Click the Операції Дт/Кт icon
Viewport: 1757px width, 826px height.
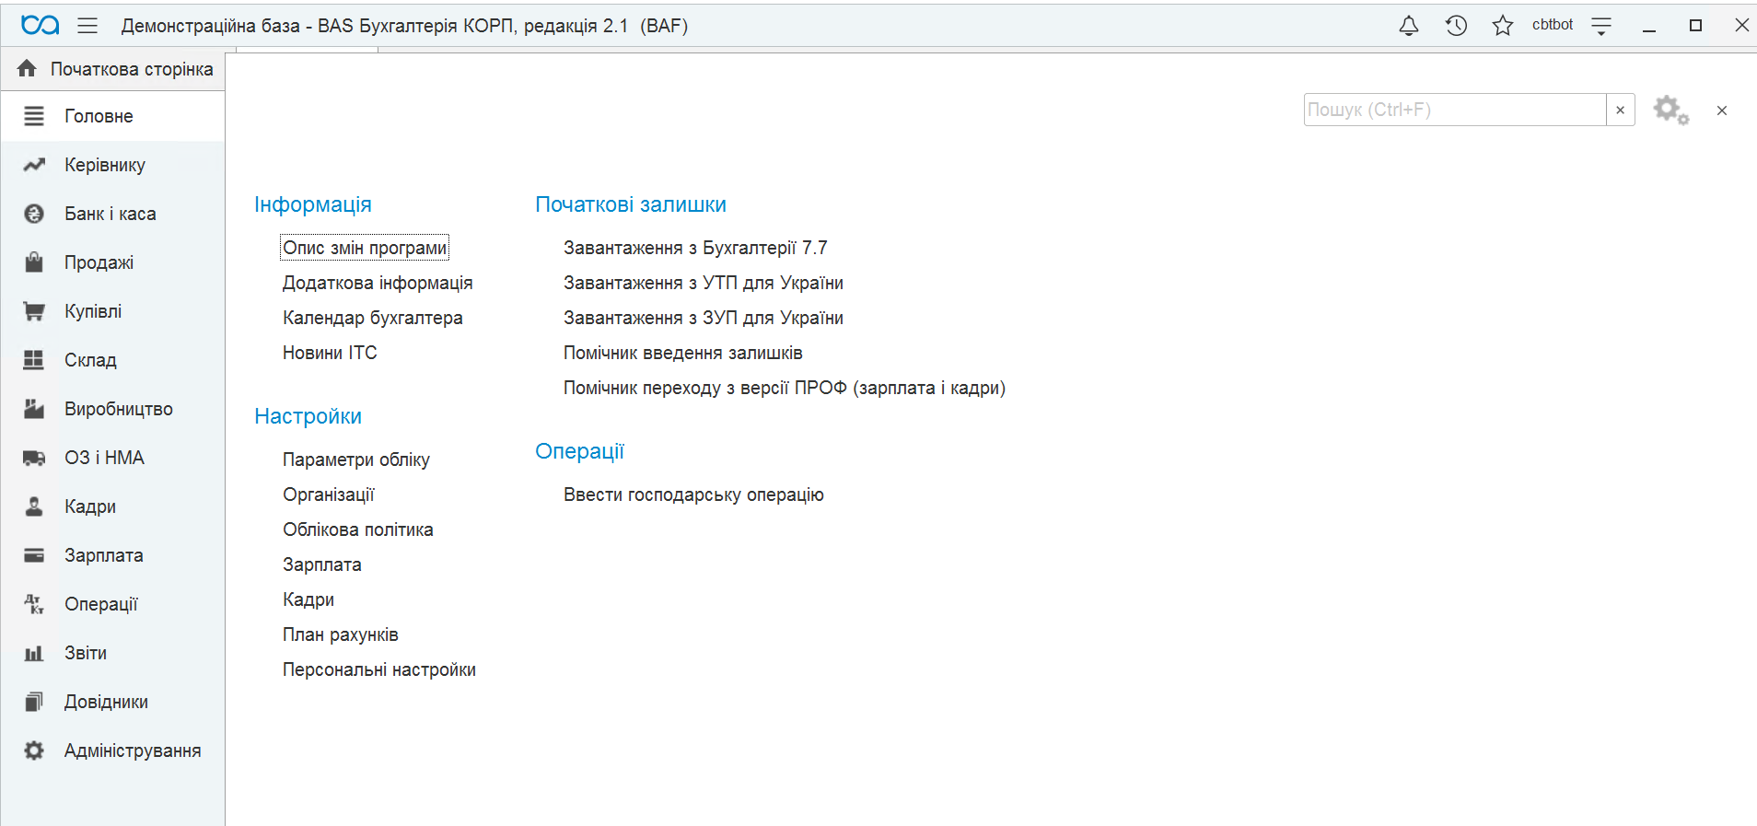[x=34, y=604]
